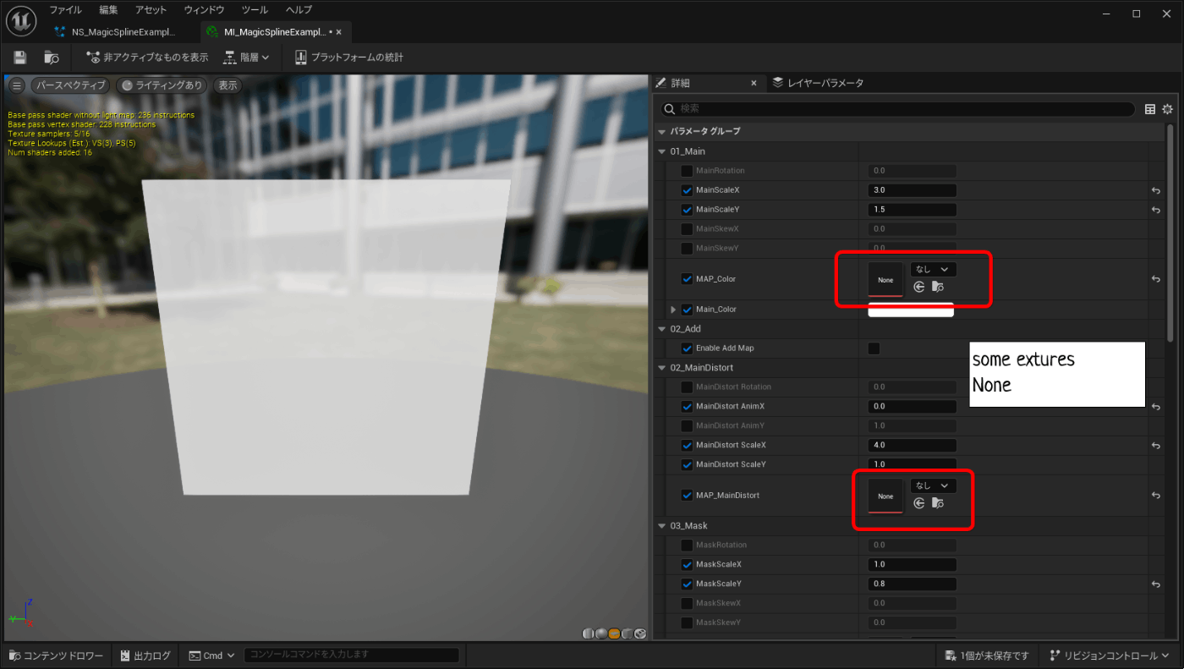Image resolution: width=1184 pixels, height=669 pixels.
Task: Open the アセット menu
Action: [151, 10]
